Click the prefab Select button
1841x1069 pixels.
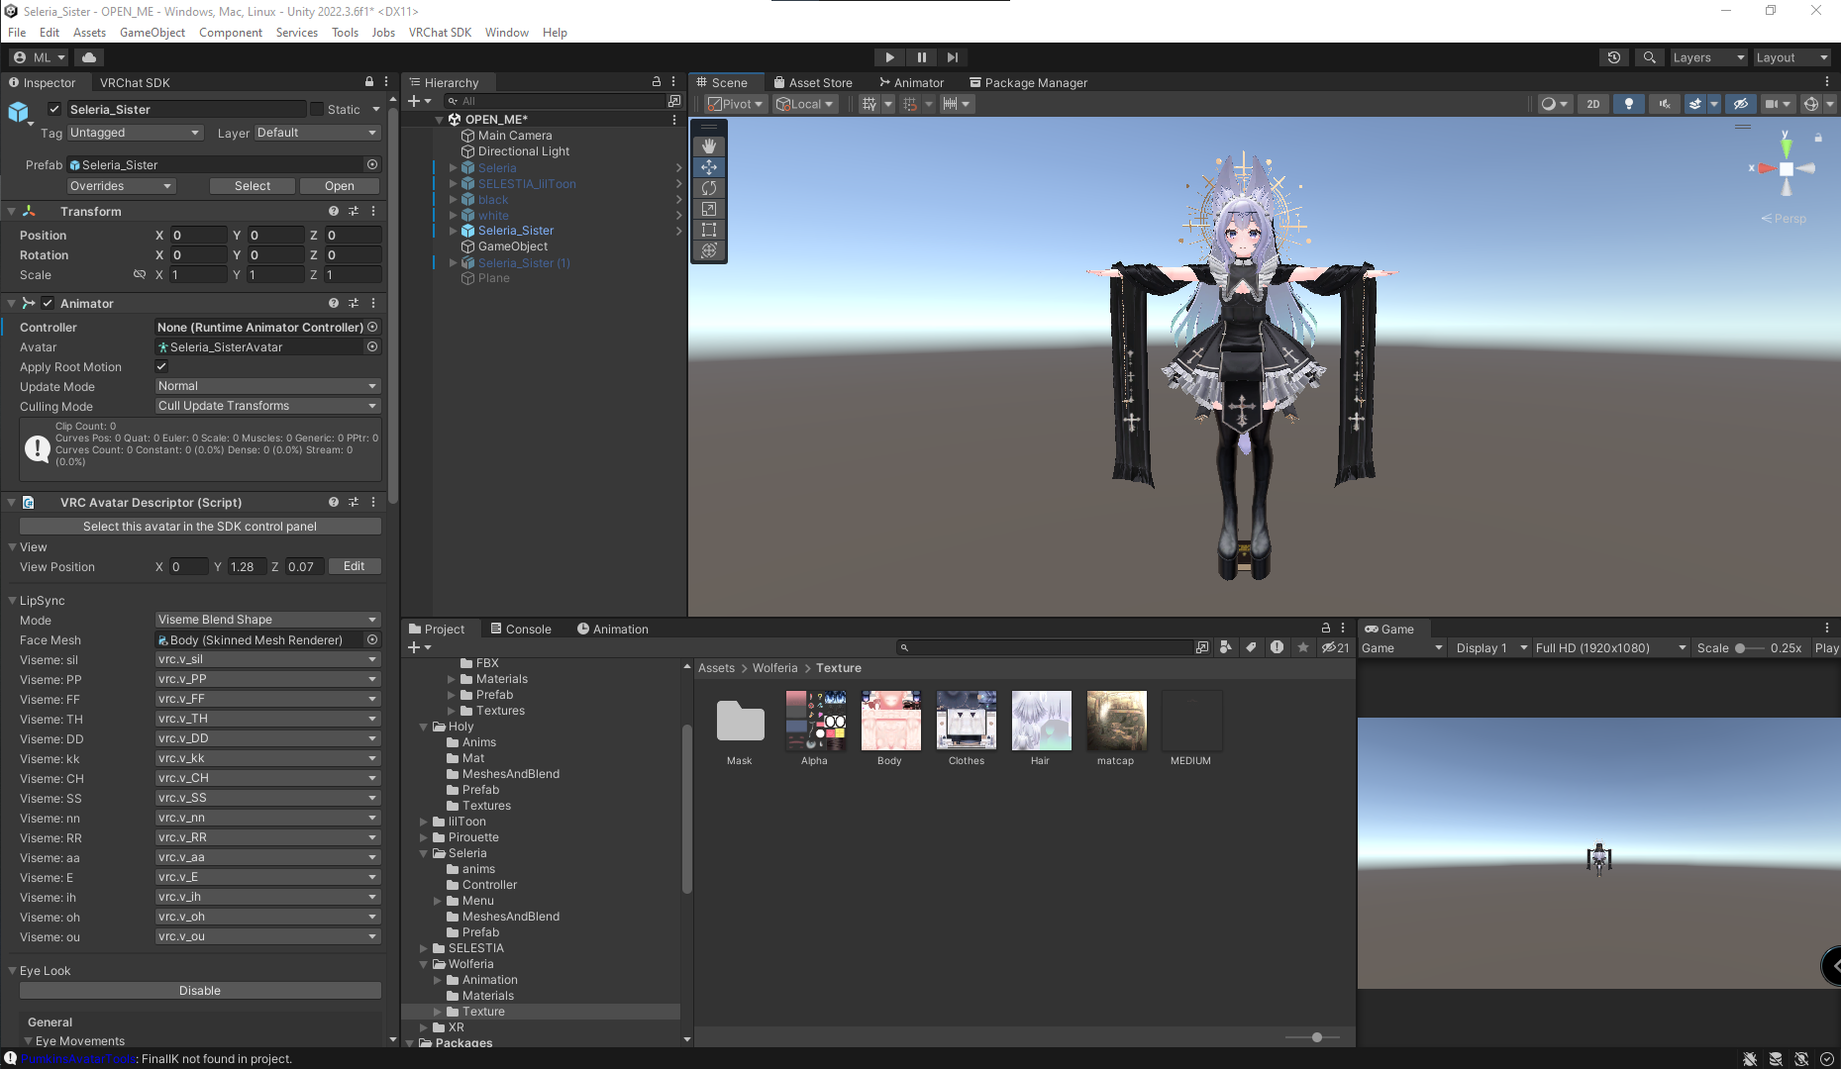(x=253, y=186)
